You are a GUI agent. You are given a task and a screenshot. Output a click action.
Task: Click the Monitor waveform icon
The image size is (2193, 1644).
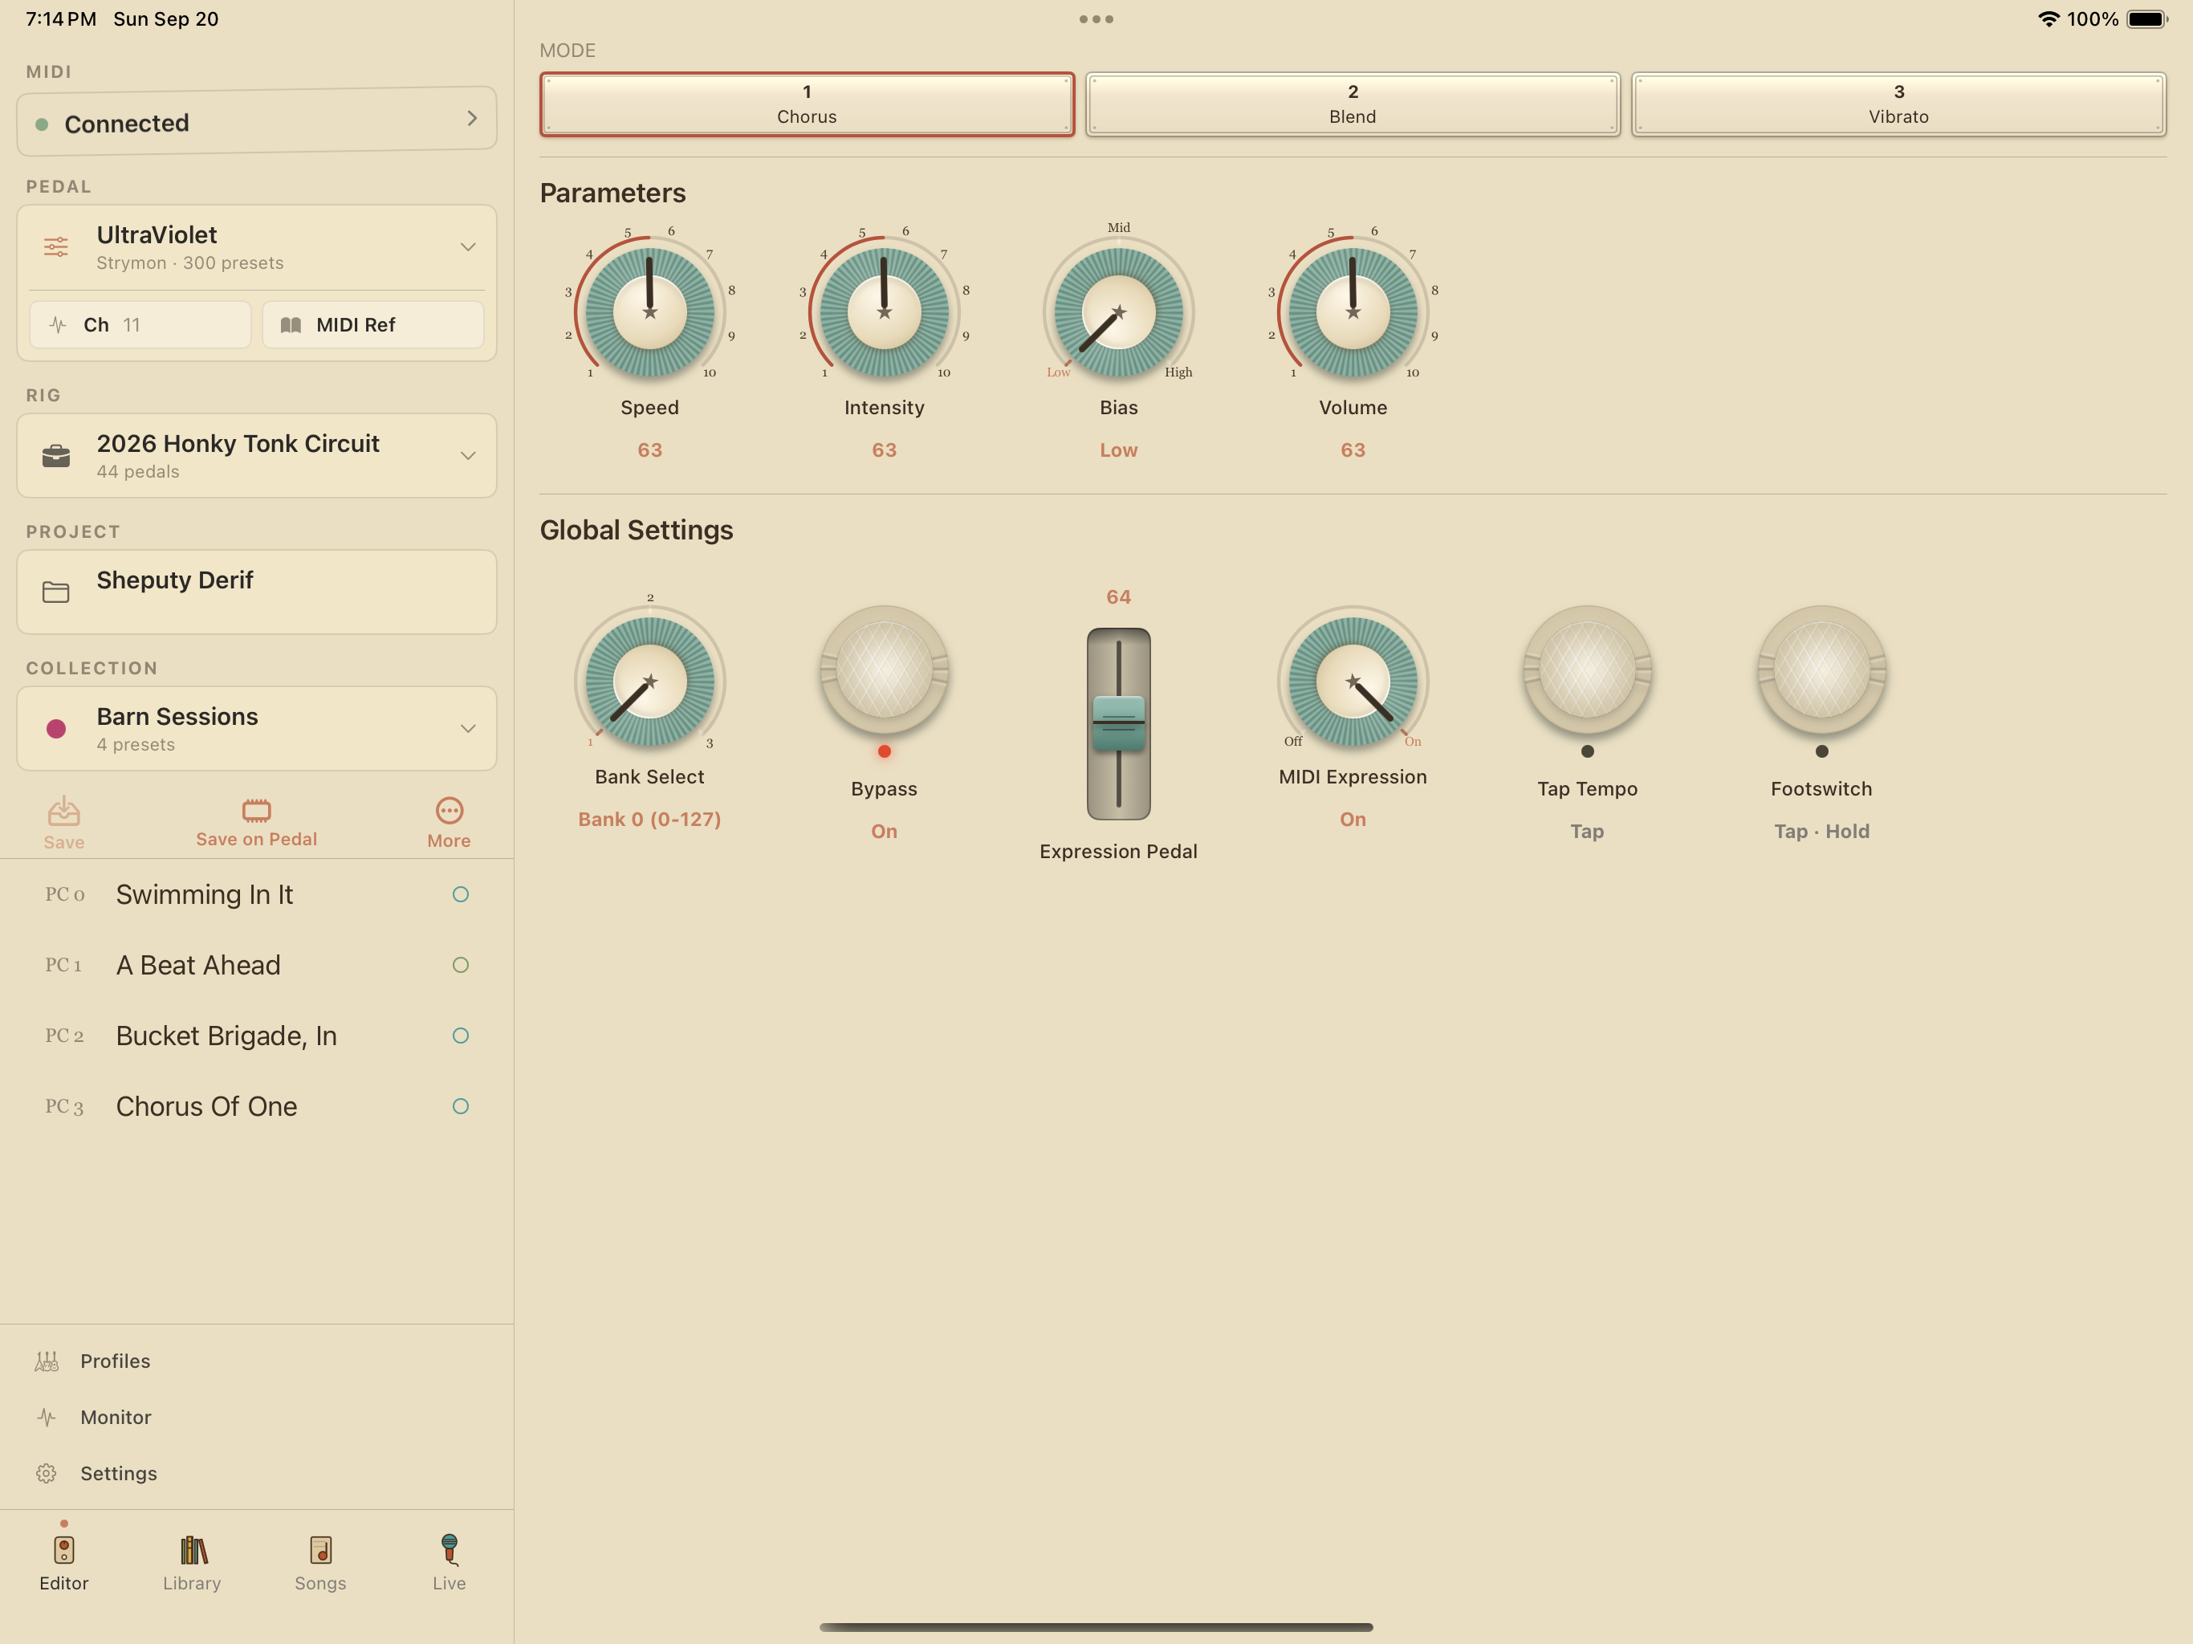47,1417
